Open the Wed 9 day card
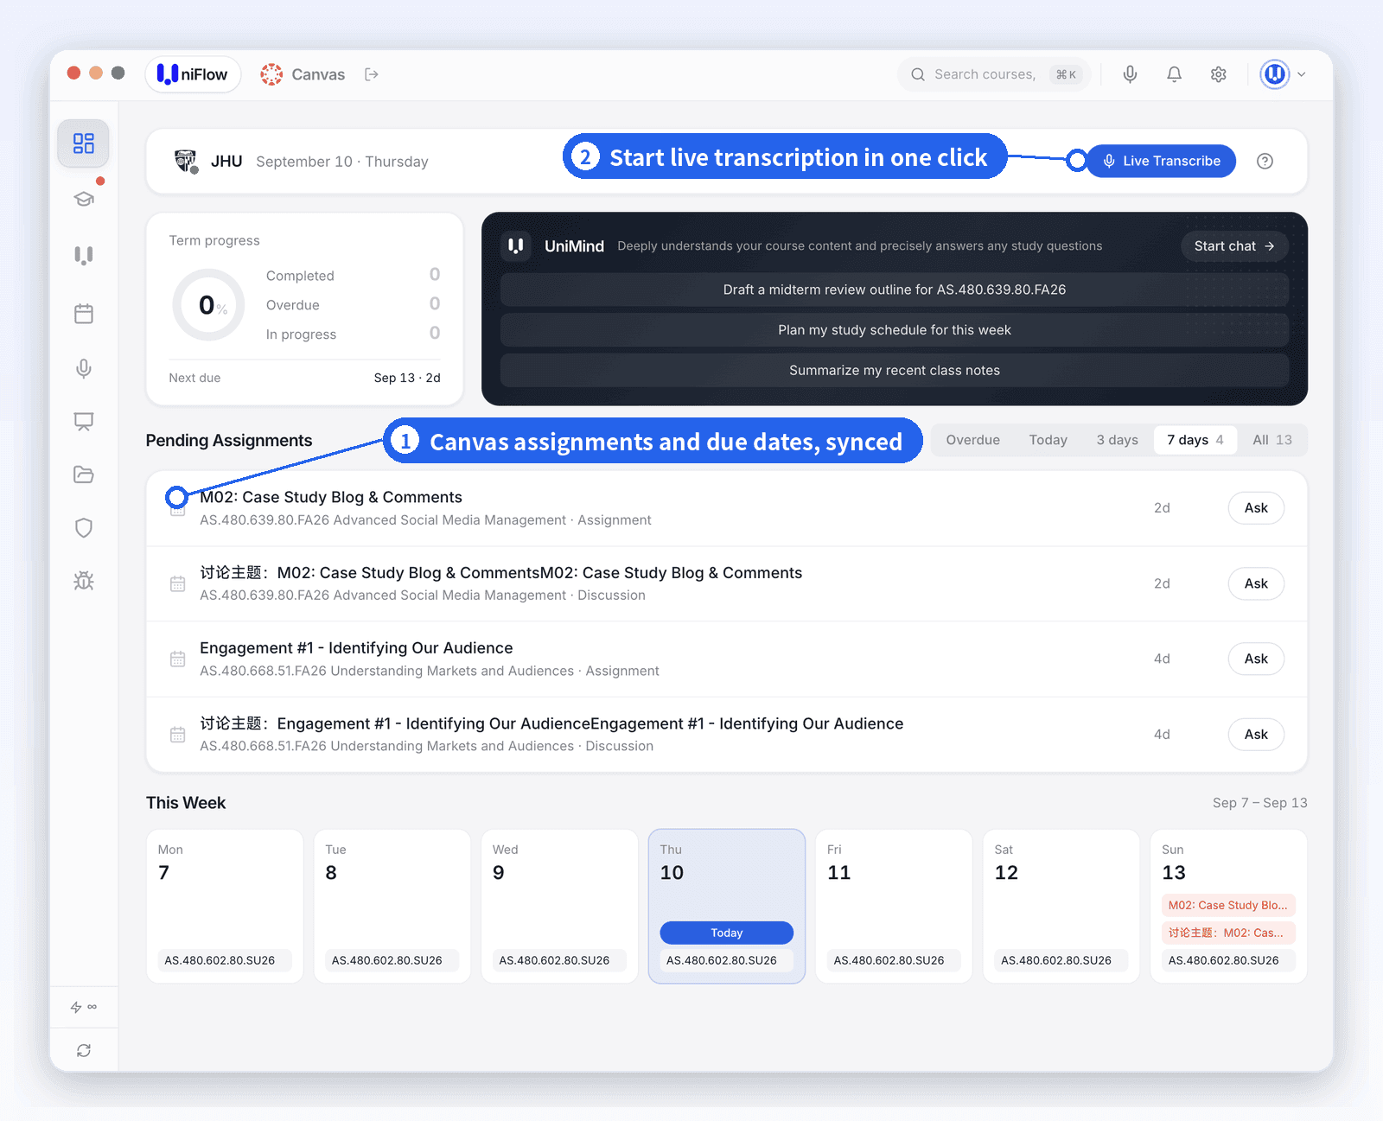The height and width of the screenshot is (1121, 1383). [x=559, y=906]
